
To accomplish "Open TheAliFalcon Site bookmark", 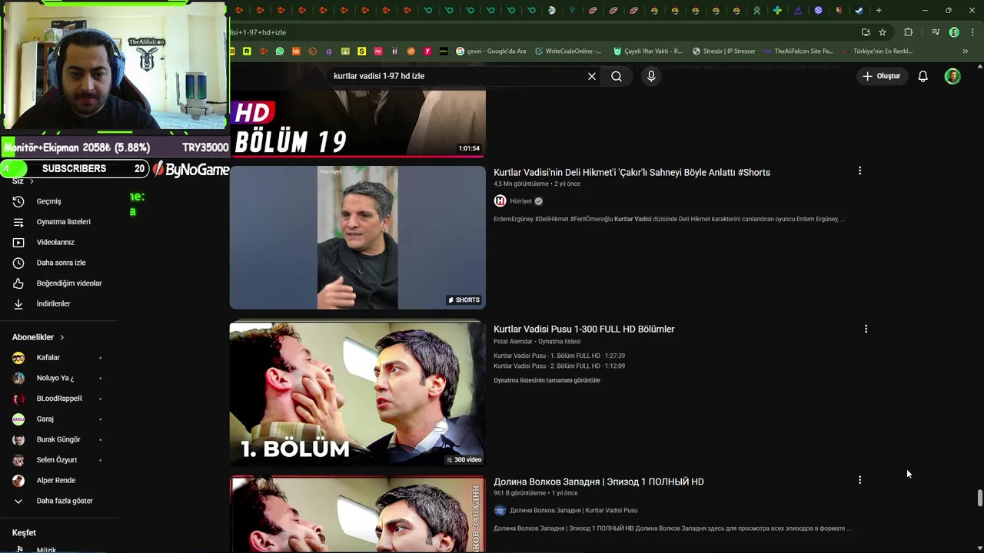I will [798, 51].
